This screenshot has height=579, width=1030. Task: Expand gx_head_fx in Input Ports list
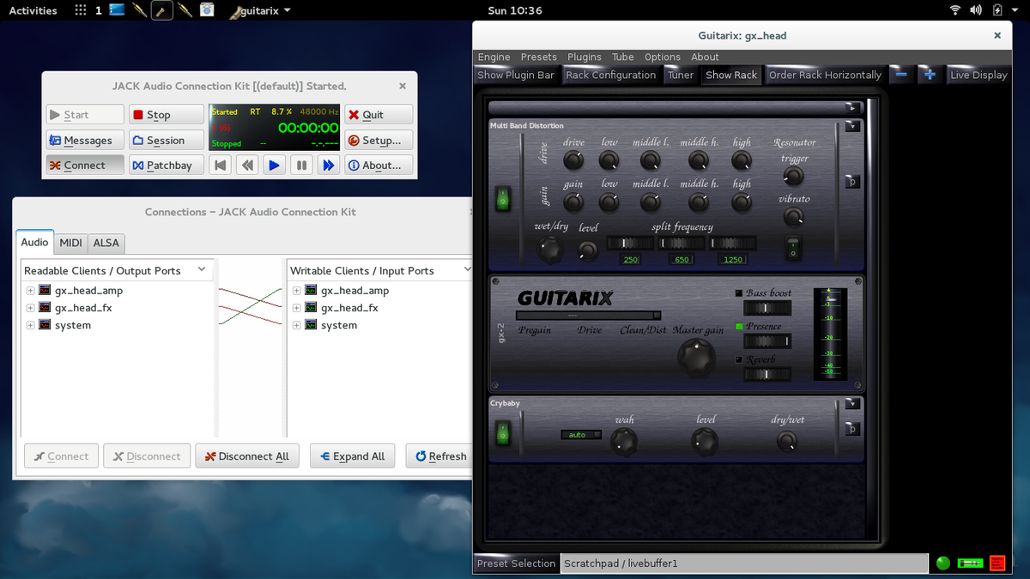pyautogui.click(x=296, y=308)
